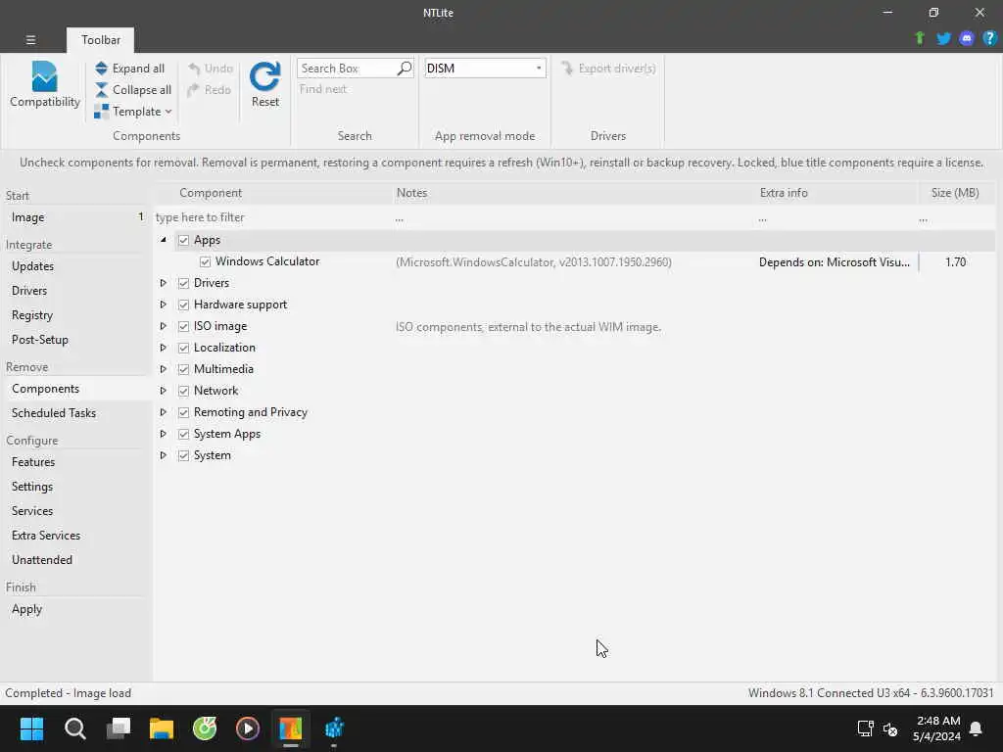Screen dimensions: 1003x752
Task: Open taskbar Search
Action: [74, 728]
